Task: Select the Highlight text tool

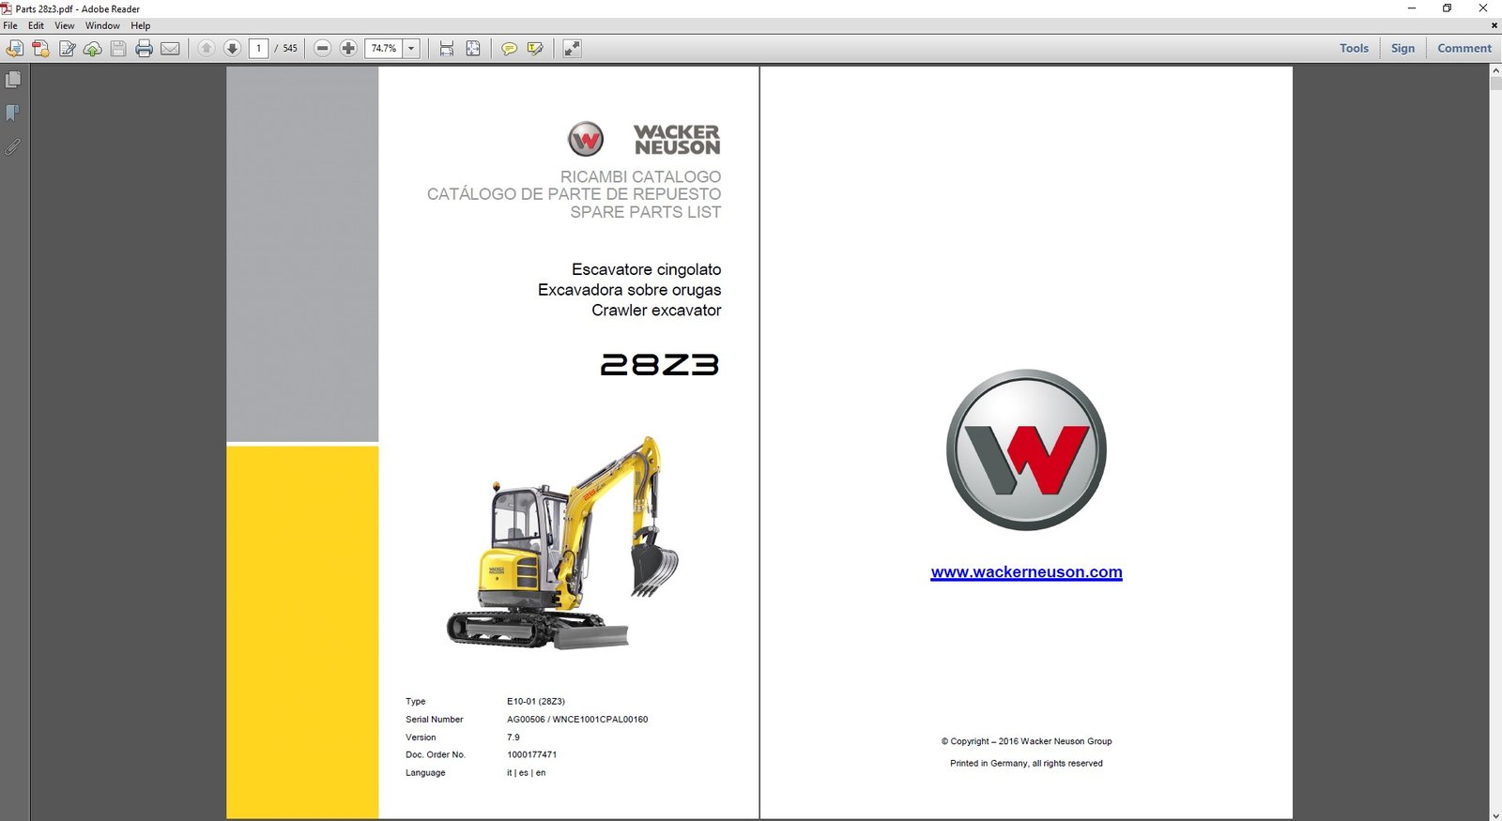Action: (535, 49)
